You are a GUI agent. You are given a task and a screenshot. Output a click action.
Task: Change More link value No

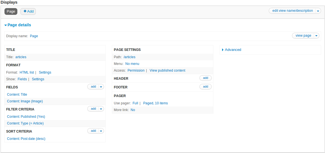(x=133, y=110)
